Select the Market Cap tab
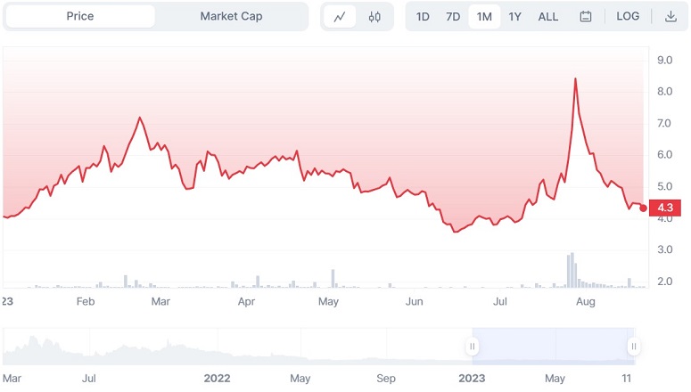This screenshot has height=392, width=691. [231, 17]
